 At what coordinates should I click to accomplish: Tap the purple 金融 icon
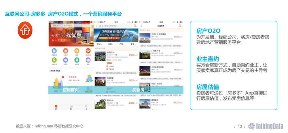click(88, 60)
